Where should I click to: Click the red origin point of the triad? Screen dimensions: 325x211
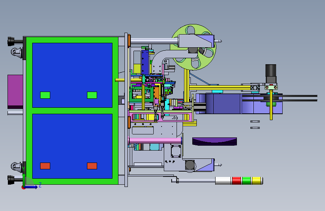point(23,187)
